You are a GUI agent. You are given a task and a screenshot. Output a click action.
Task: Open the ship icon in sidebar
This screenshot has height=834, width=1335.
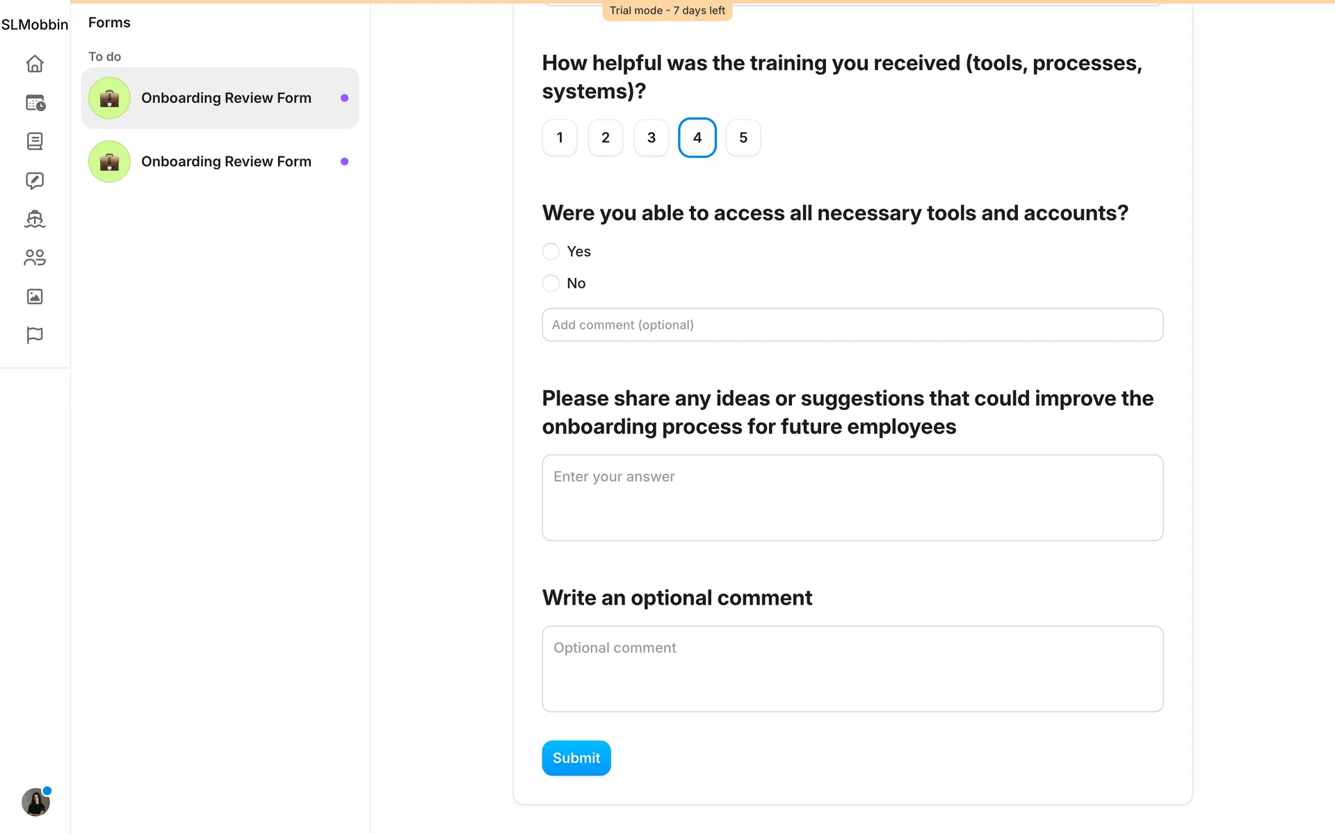point(35,219)
